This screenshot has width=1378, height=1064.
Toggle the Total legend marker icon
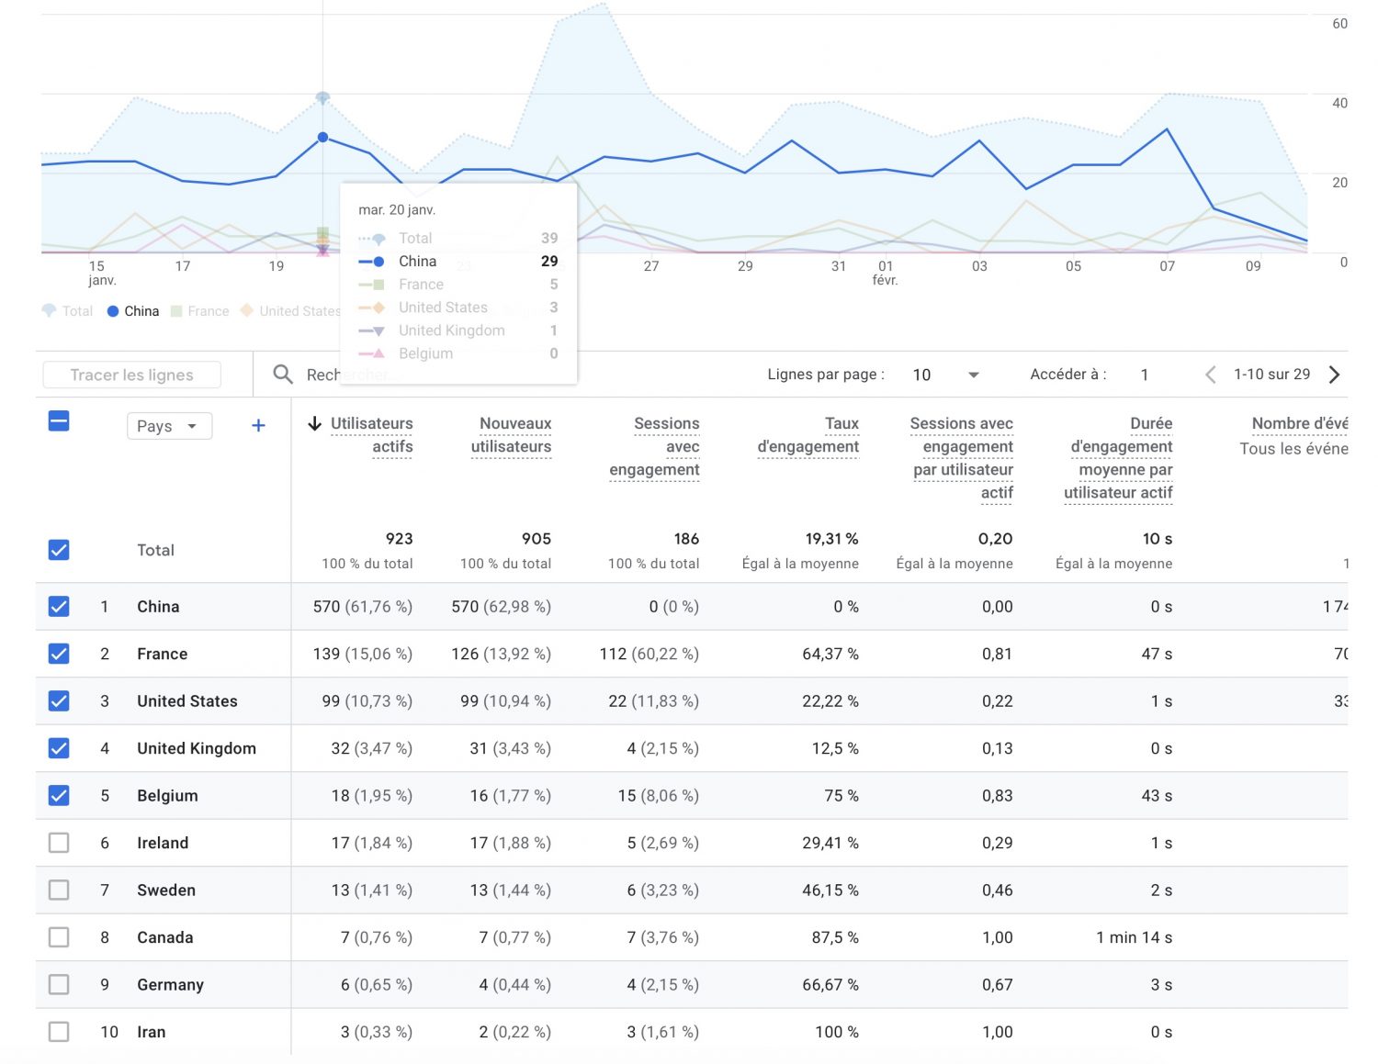click(50, 311)
